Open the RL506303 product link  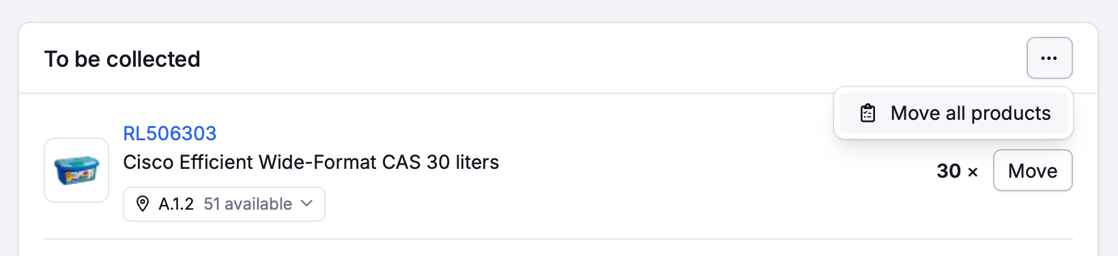tap(170, 133)
